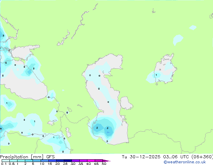Pick the 15–20 mm legend color swatch
The width and height of the screenshot is (213, 165).
[x=52, y=161]
